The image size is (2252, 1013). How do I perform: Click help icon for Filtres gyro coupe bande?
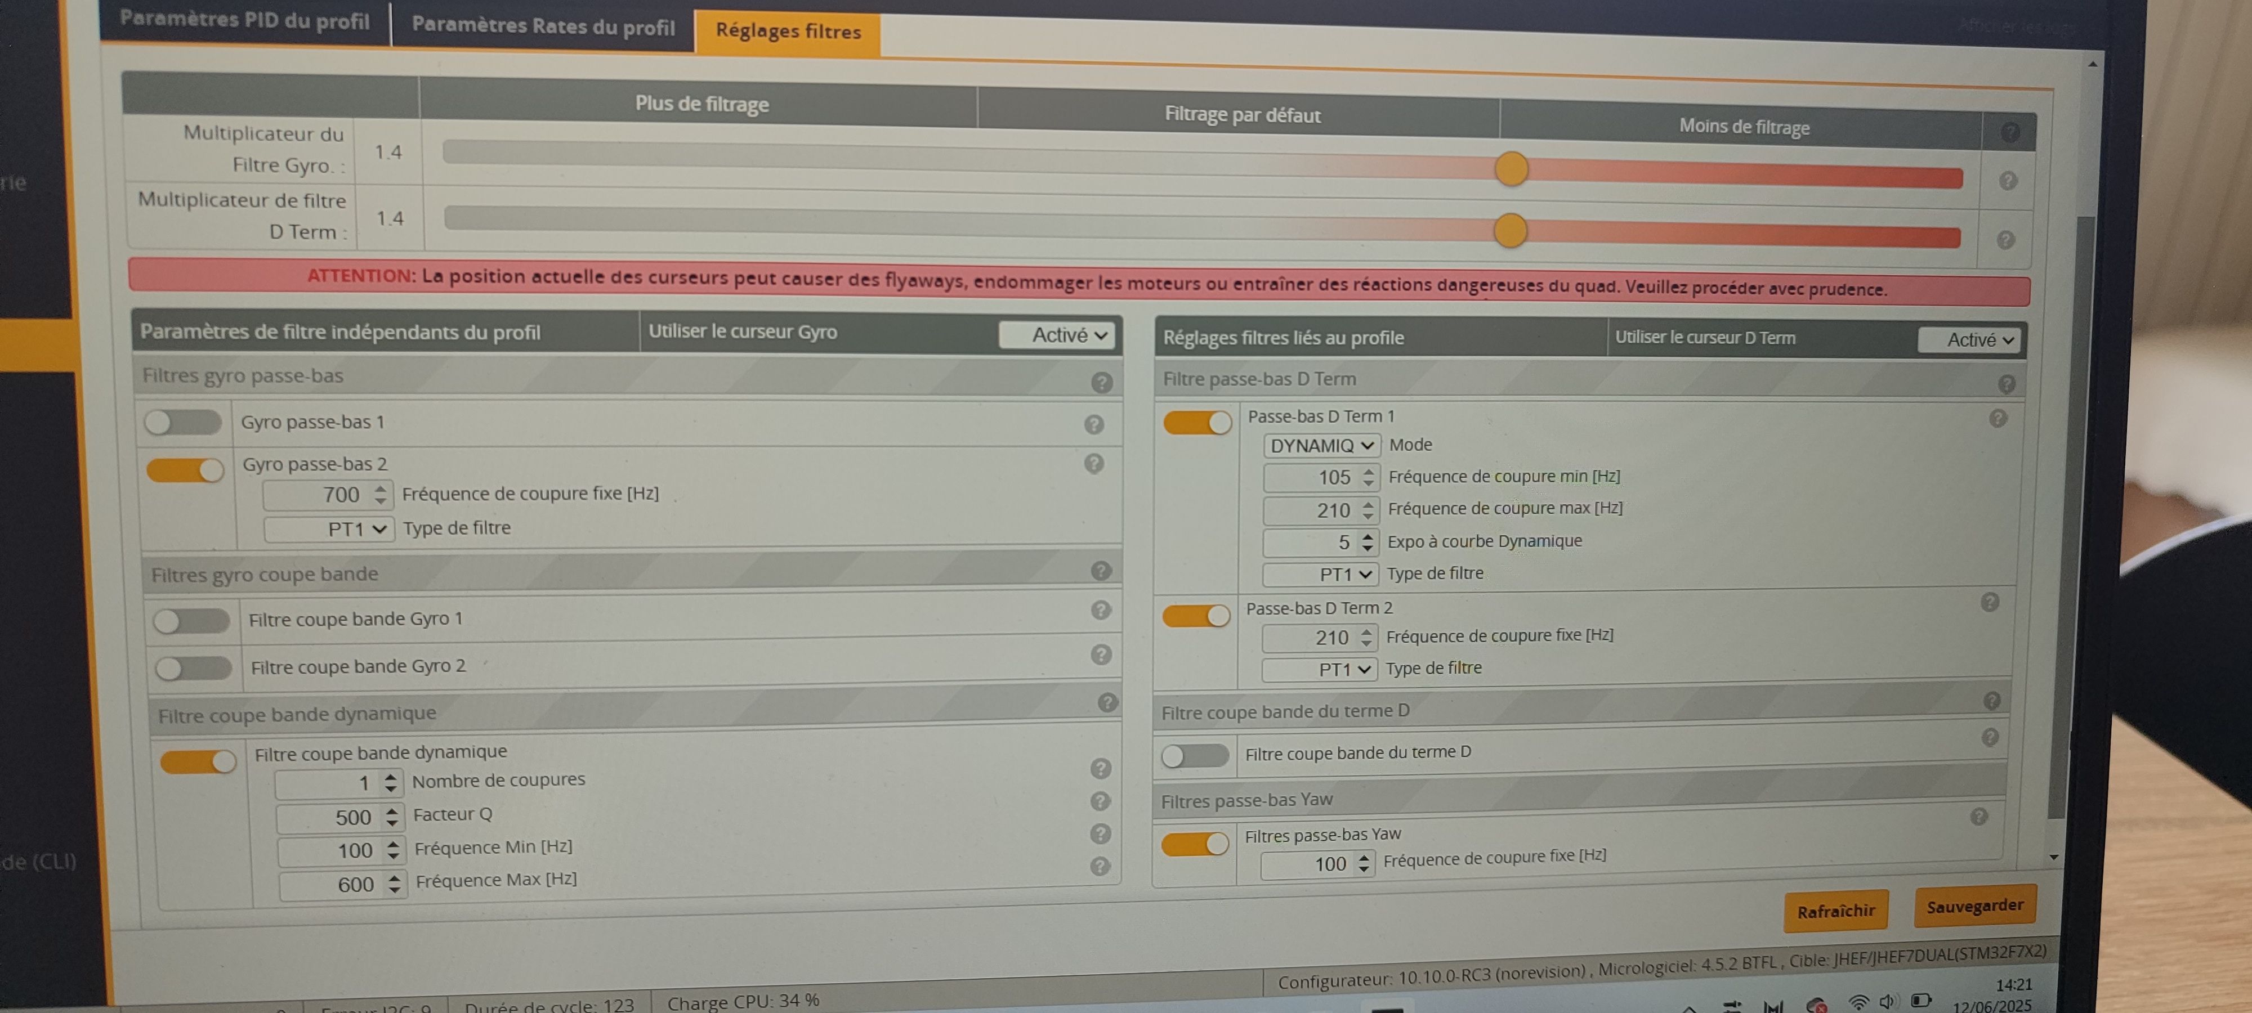click(x=1101, y=571)
